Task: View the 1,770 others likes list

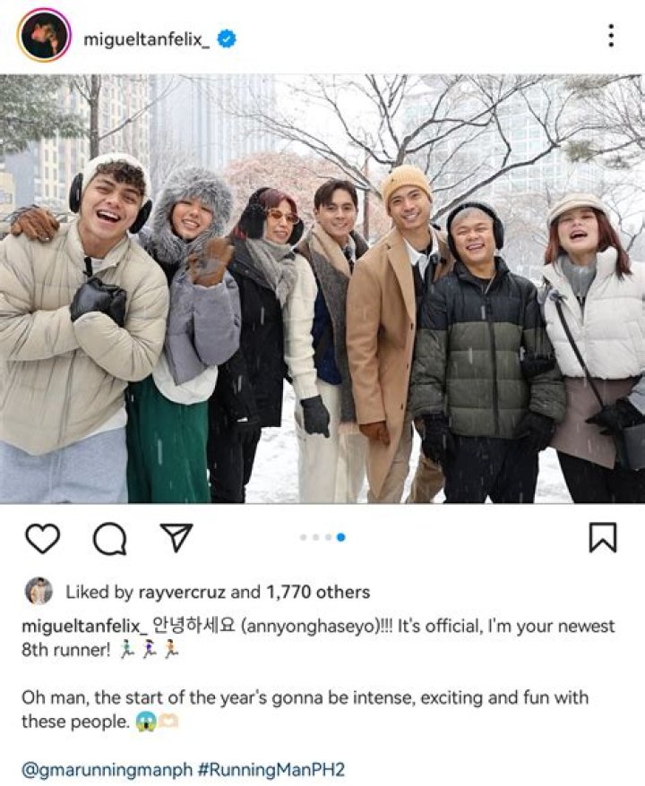Action: pyautogui.click(x=318, y=592)
